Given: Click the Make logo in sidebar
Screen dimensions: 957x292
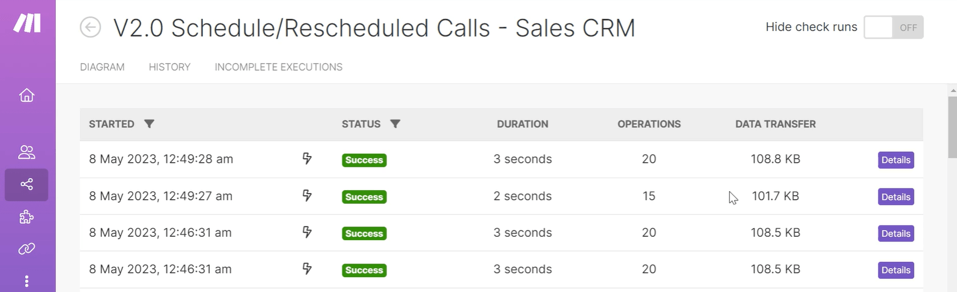Looking at the screenshot, I should point(27,23).
